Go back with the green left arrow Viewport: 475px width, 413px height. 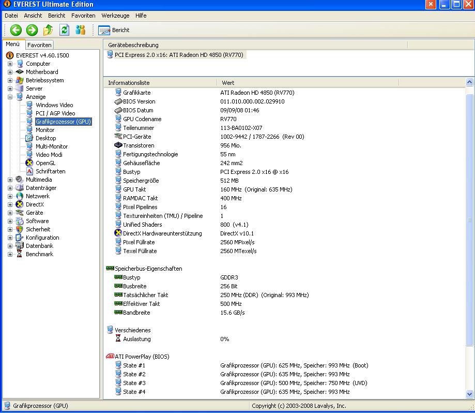[16, 30]
